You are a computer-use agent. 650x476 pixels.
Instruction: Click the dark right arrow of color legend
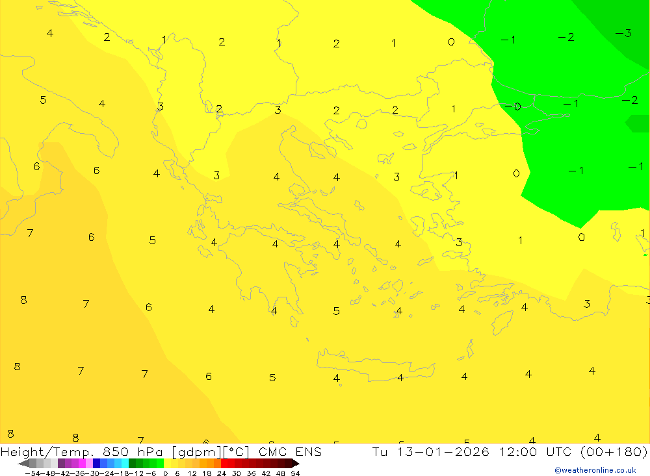tap(296, 464)
